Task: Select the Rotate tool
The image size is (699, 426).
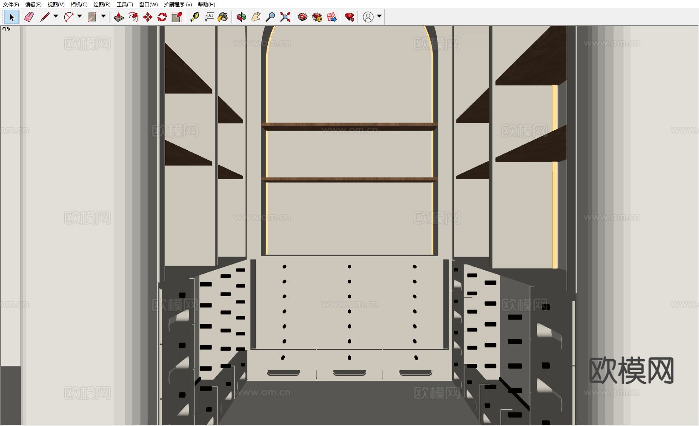Action: point(162,17)
